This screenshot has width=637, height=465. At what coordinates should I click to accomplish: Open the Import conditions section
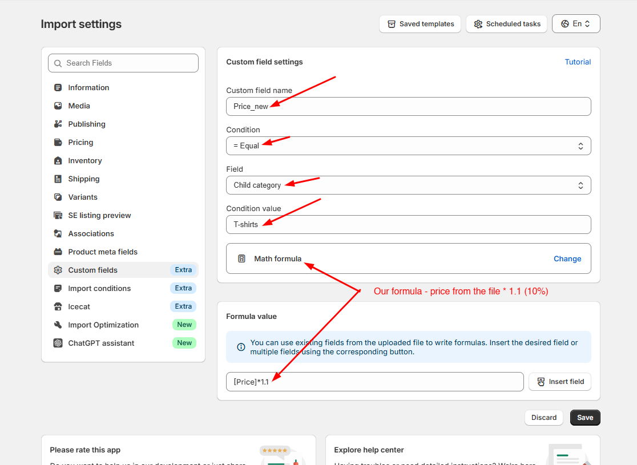pyautogui.click(x=123, y=289)
